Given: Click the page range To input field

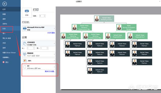Looking at the screenshot, I should 44,48.
